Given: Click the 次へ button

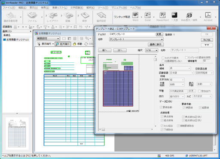Looking at the screenshot, I should 120,50.
